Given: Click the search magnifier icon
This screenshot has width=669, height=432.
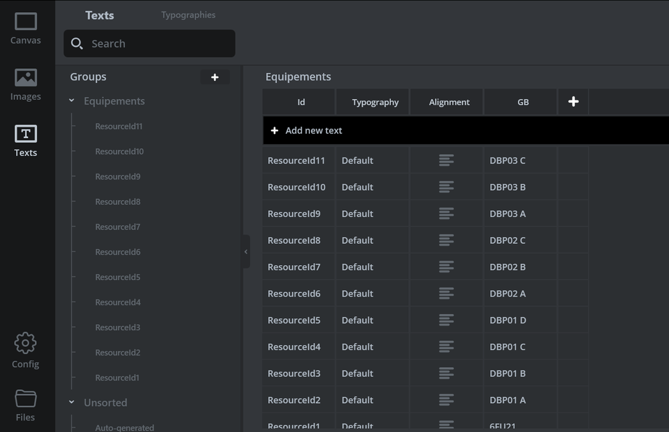Looking at the screenshot, I should coord(77,44).
